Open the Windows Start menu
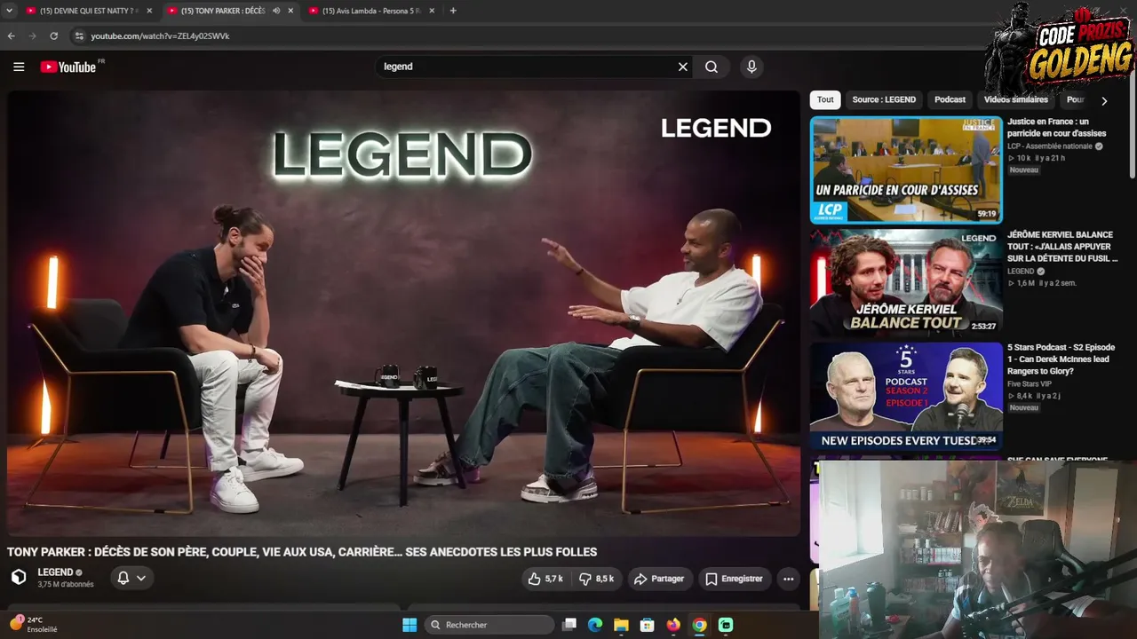 [x=409, y=625]
